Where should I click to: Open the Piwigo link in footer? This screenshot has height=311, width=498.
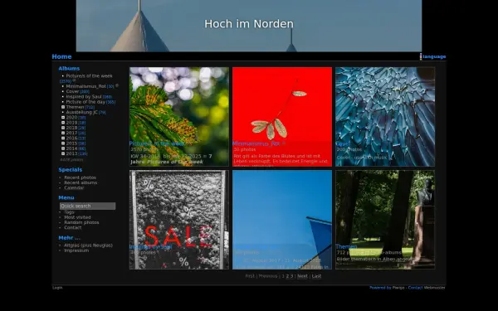click(398, 288)
